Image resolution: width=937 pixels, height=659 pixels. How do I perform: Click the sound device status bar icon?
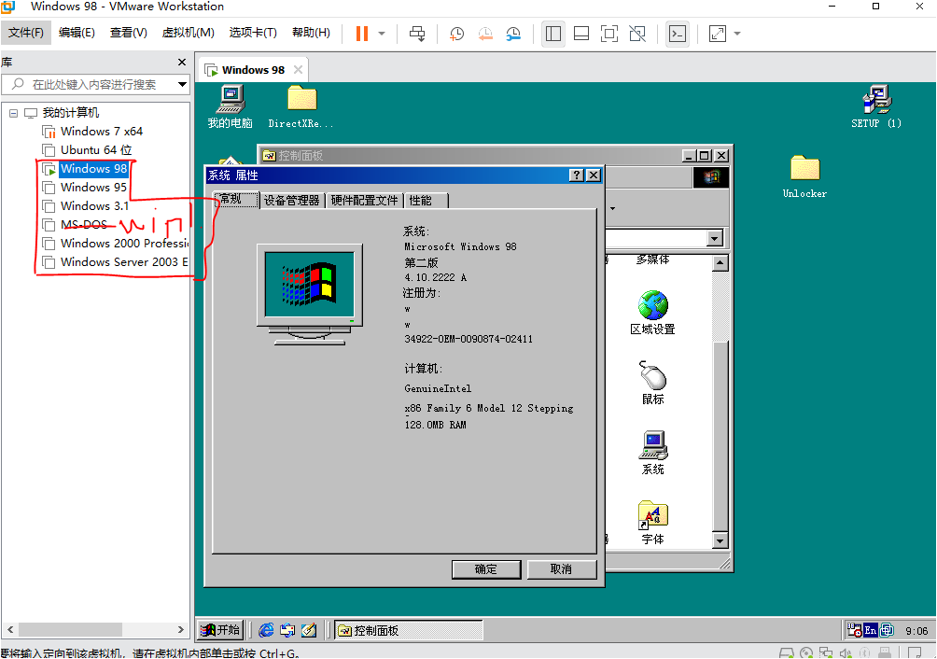[846, 653]
